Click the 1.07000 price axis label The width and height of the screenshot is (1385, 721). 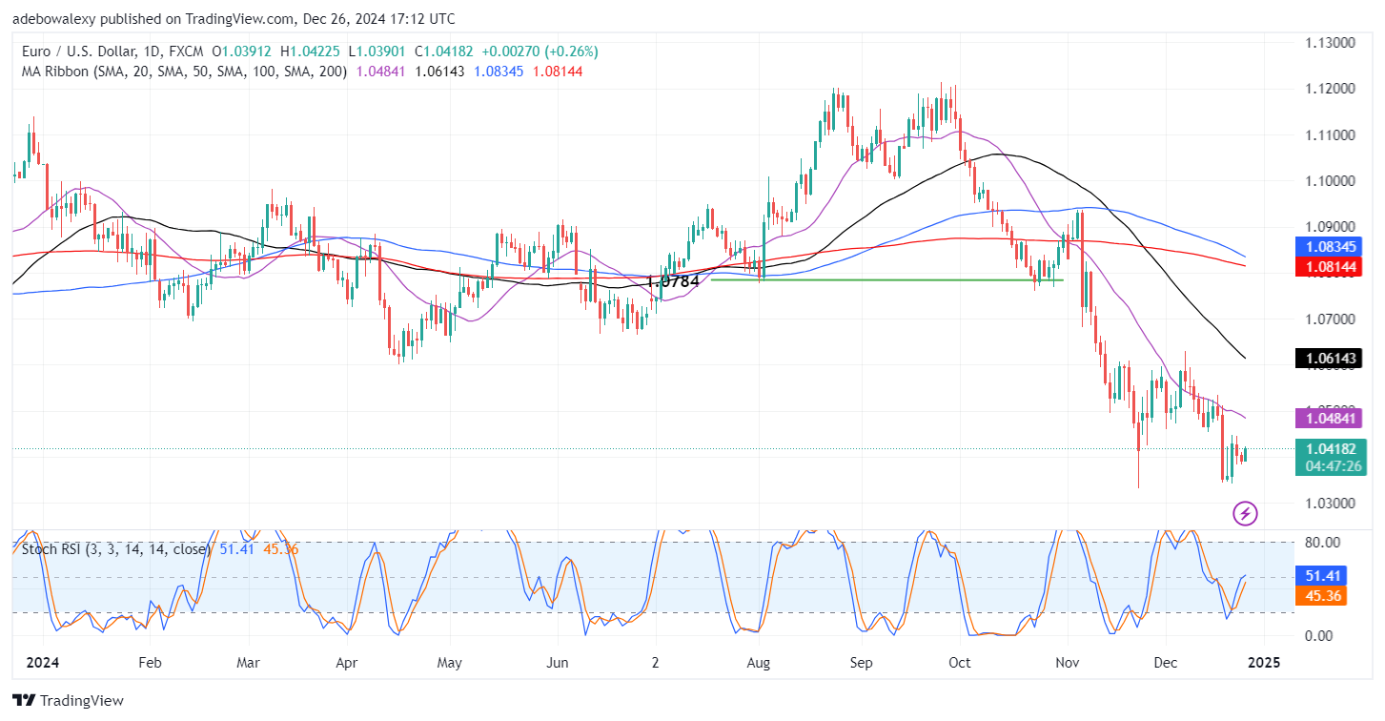(x=1331, y=319)
